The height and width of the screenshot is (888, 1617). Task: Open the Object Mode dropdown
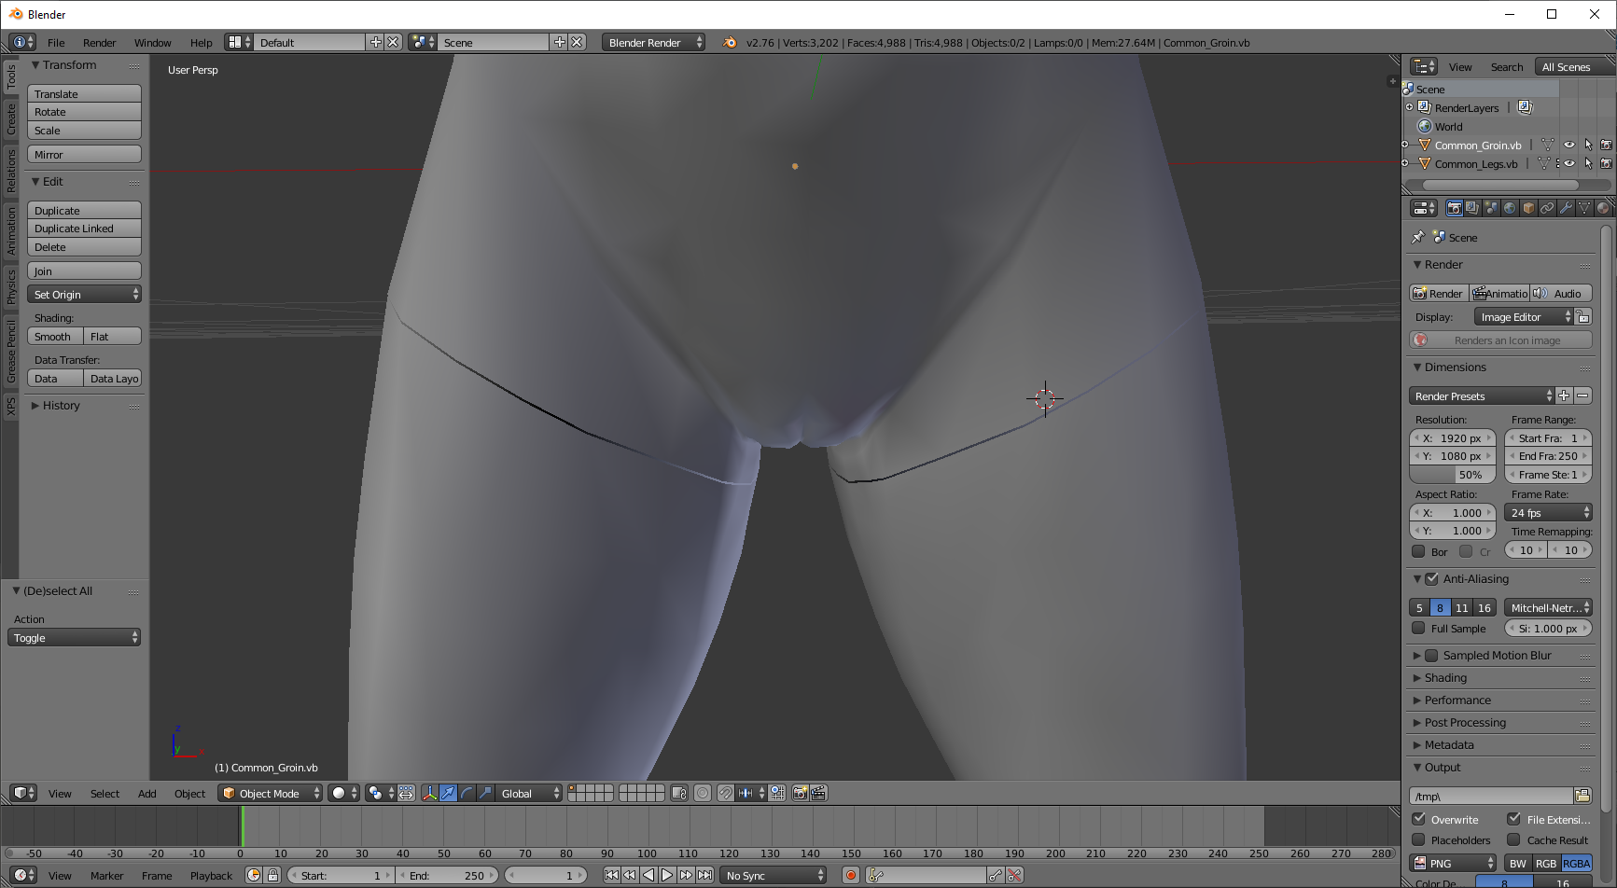pos(271,793)
